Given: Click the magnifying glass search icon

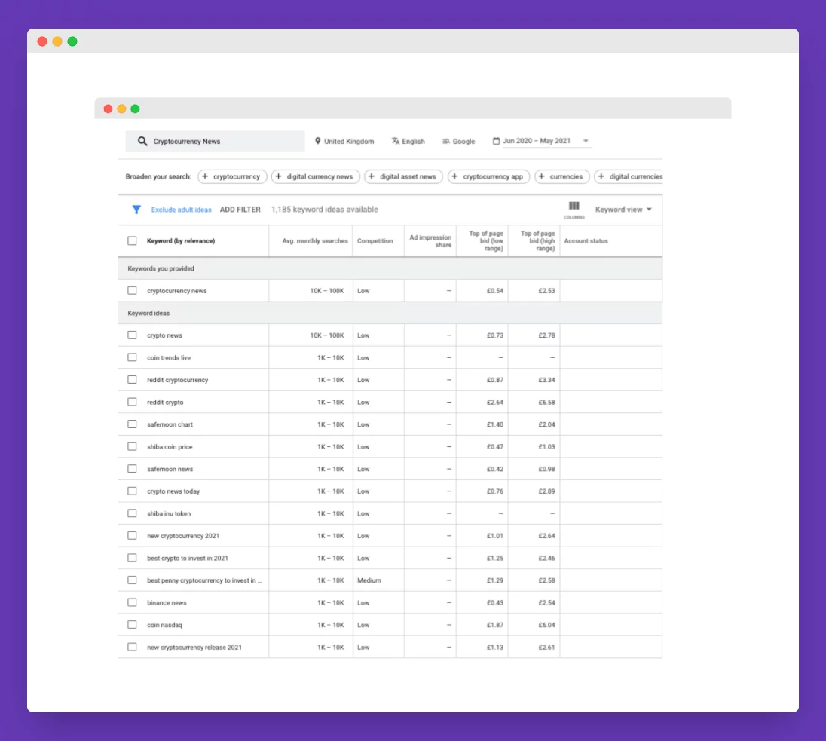Looking at the screenshot, I should click(142, 141).
